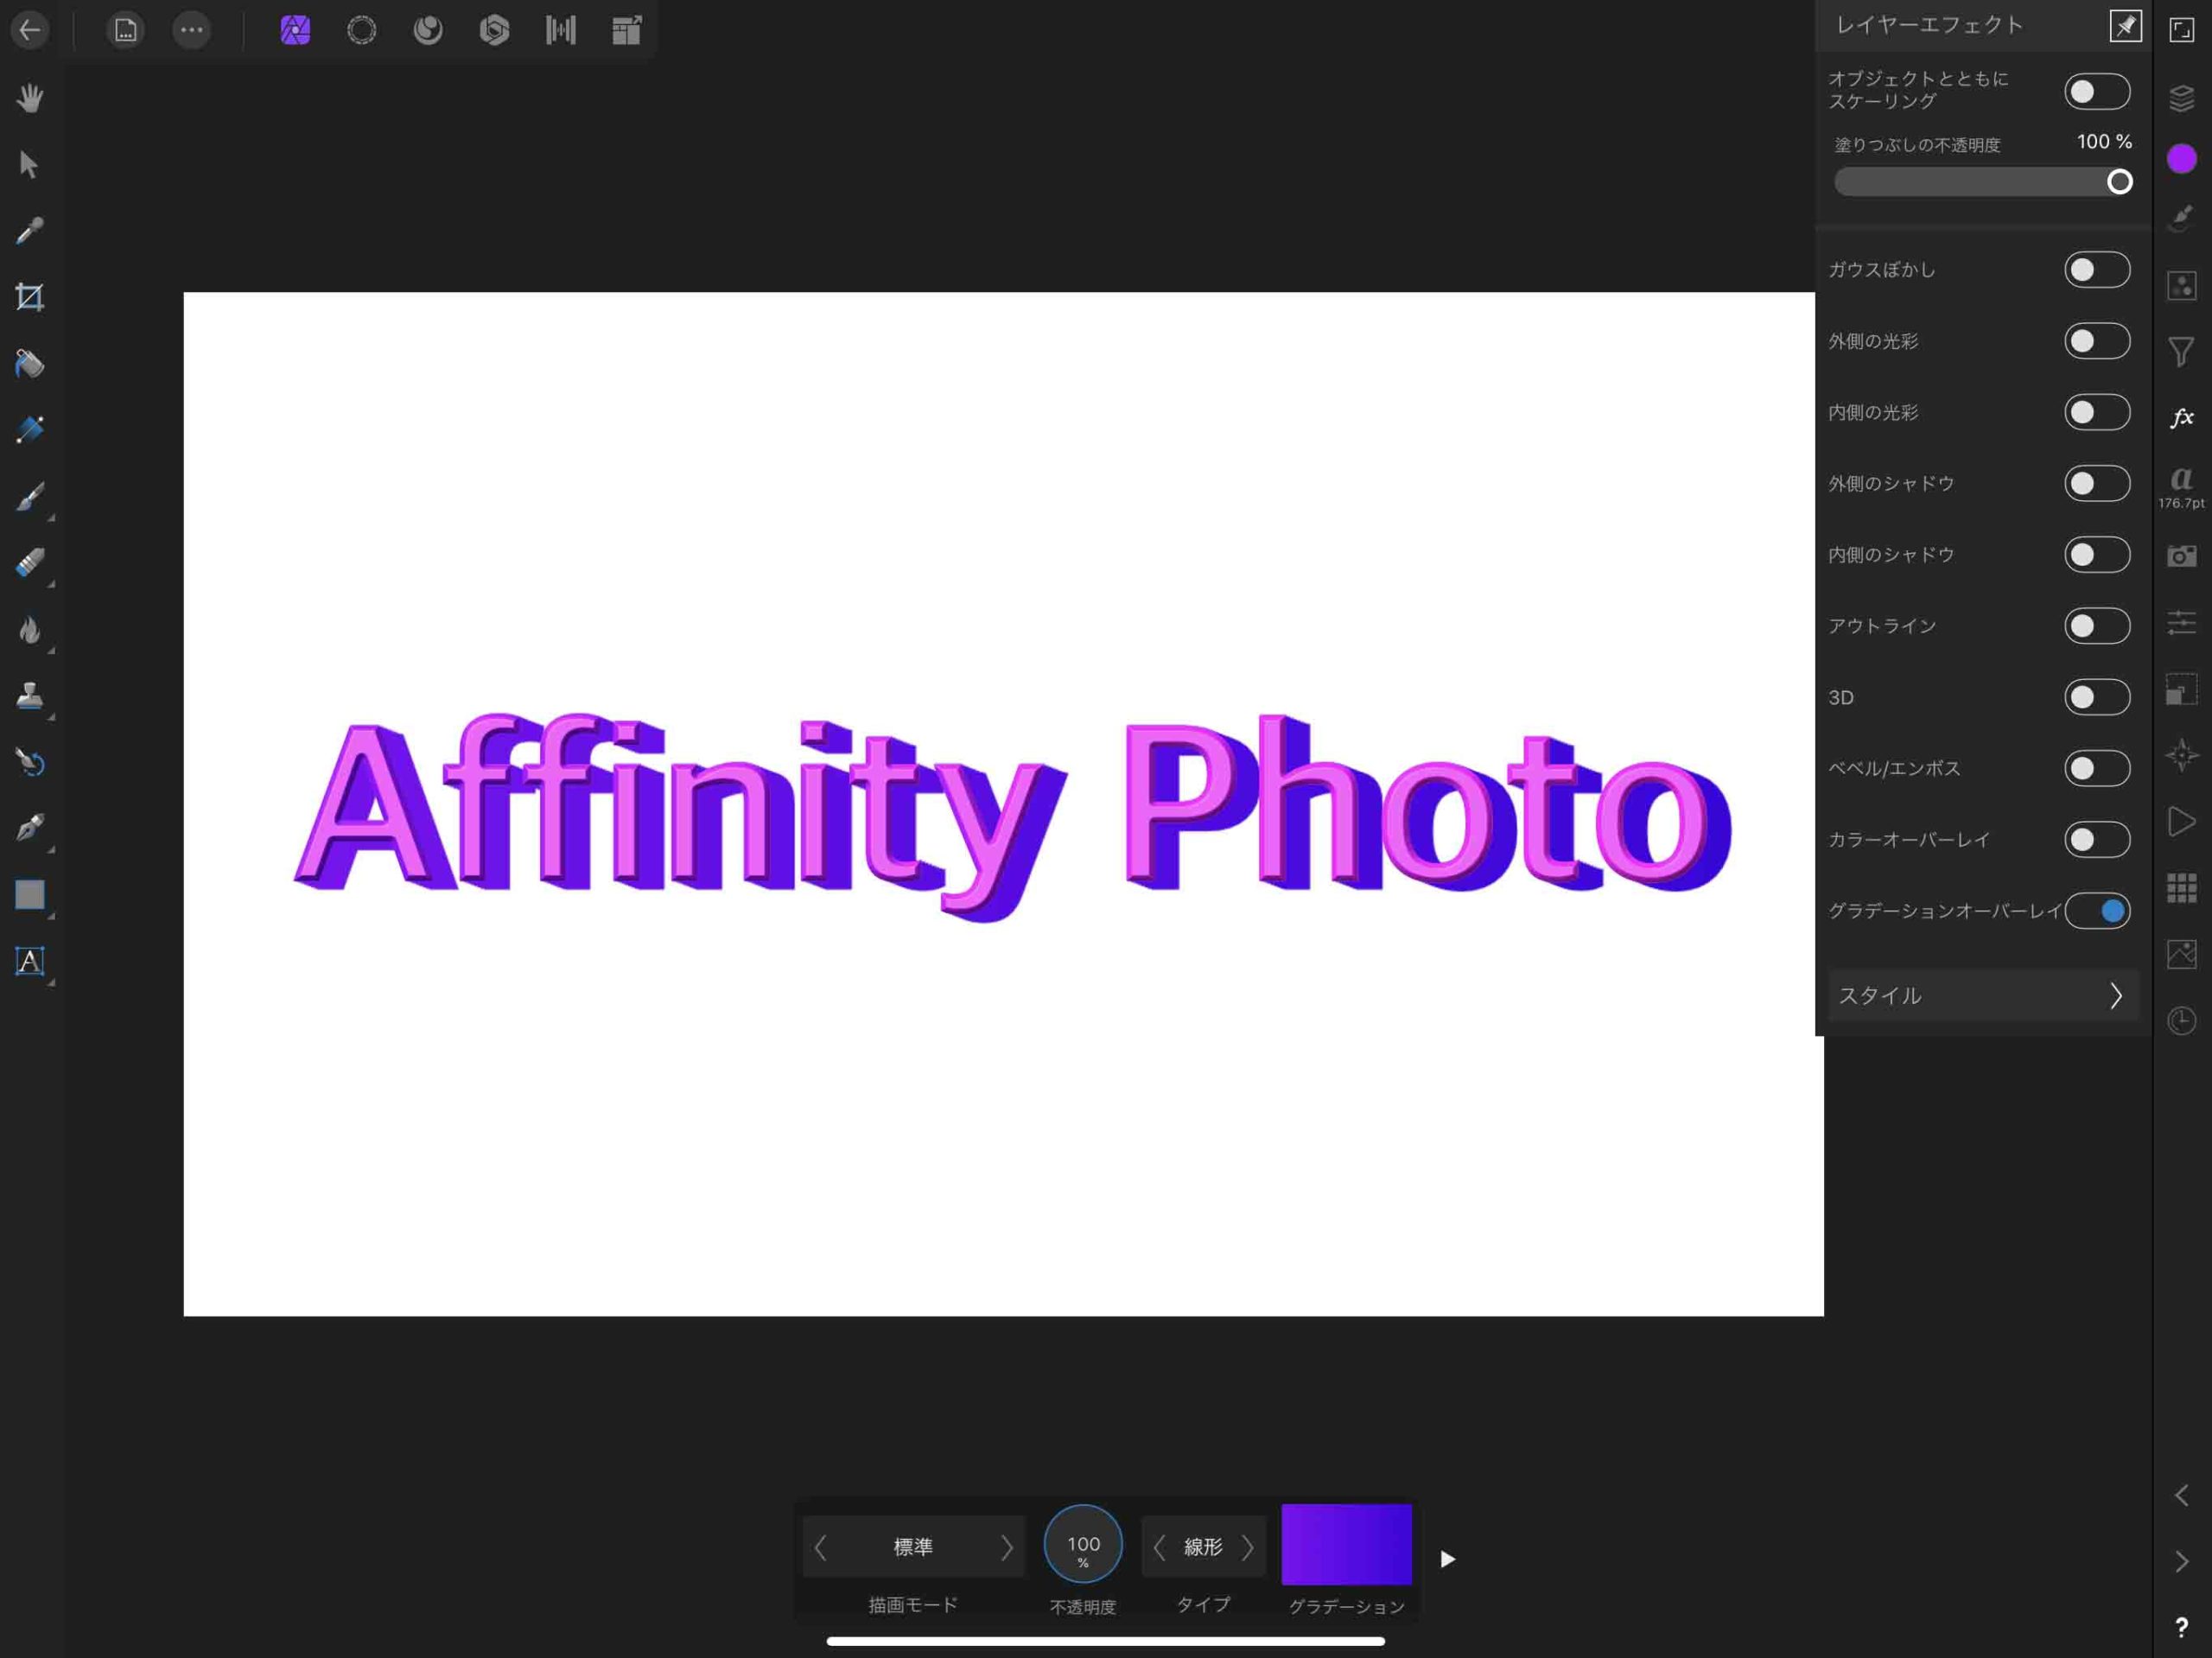Expand the context toolbar play arrow
2212x1658 pixels.
point(1447,1559)
